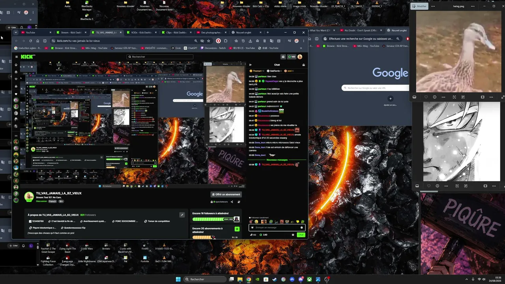This screenshot has width=505, height=284.
Task: Go to the browser home page
Action: (x=37, y=41)
